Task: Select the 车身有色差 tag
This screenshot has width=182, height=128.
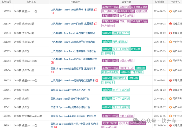Action: click(x=108, y=26)
